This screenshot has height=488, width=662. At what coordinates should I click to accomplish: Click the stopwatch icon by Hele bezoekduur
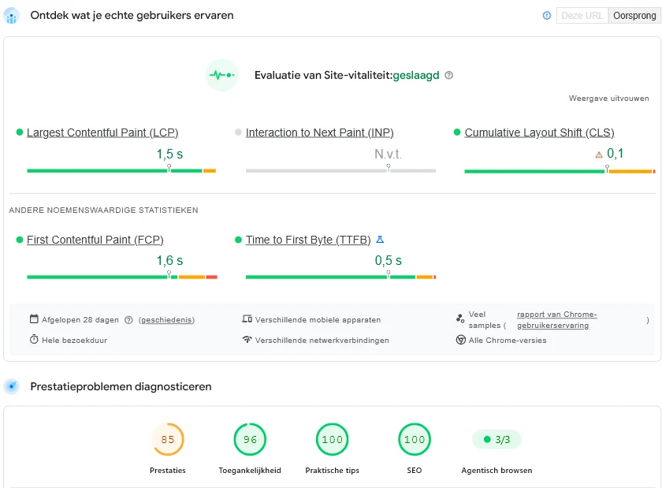[x=34, y=339]
